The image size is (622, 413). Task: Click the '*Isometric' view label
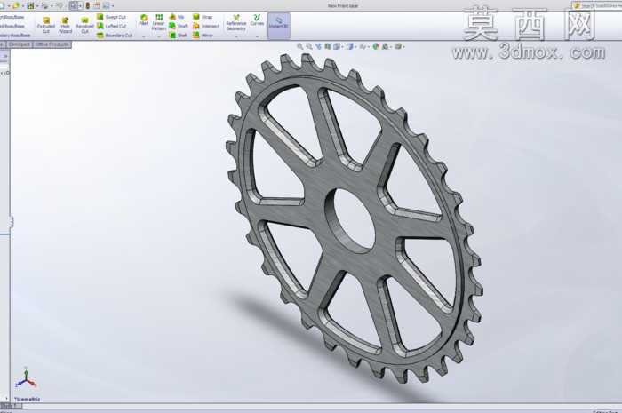(x=27, y=399)
